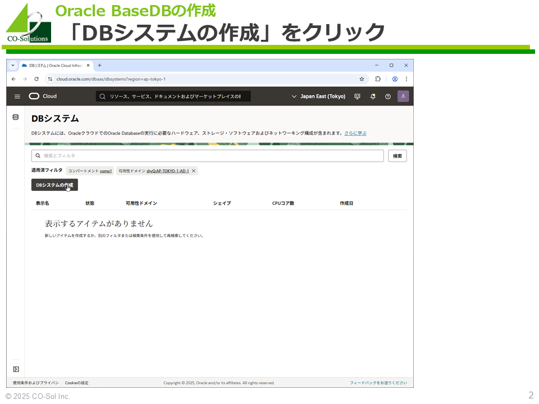Image resolution: width=539 pixels, height=404 pixels.
Task: Click the comp1 compartment filter link
Action: [106, 171]
